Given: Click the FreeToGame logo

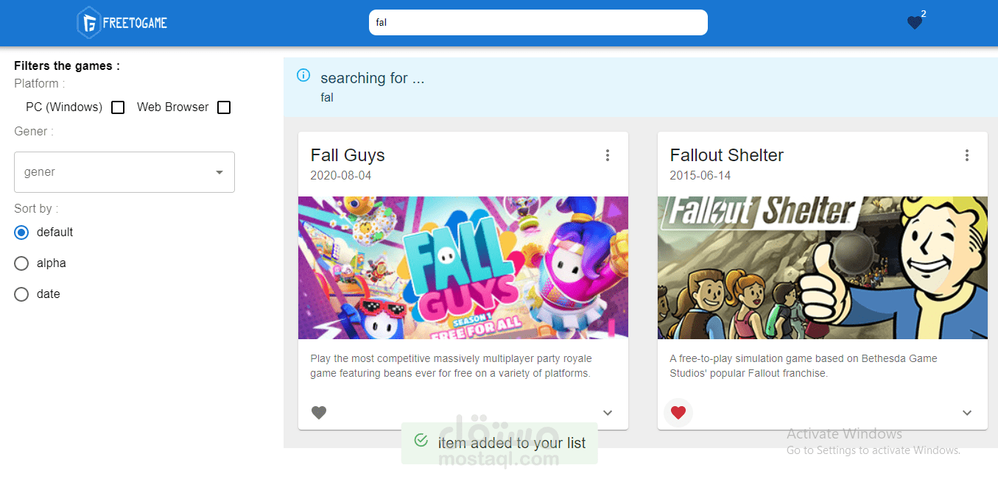Looking at the screenshot, I should (122, 23).
